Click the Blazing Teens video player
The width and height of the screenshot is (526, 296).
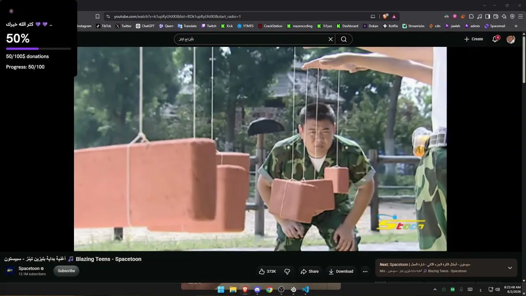coord(260,149)
